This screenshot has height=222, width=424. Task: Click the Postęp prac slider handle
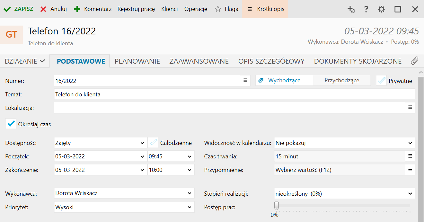click(276, 206)
